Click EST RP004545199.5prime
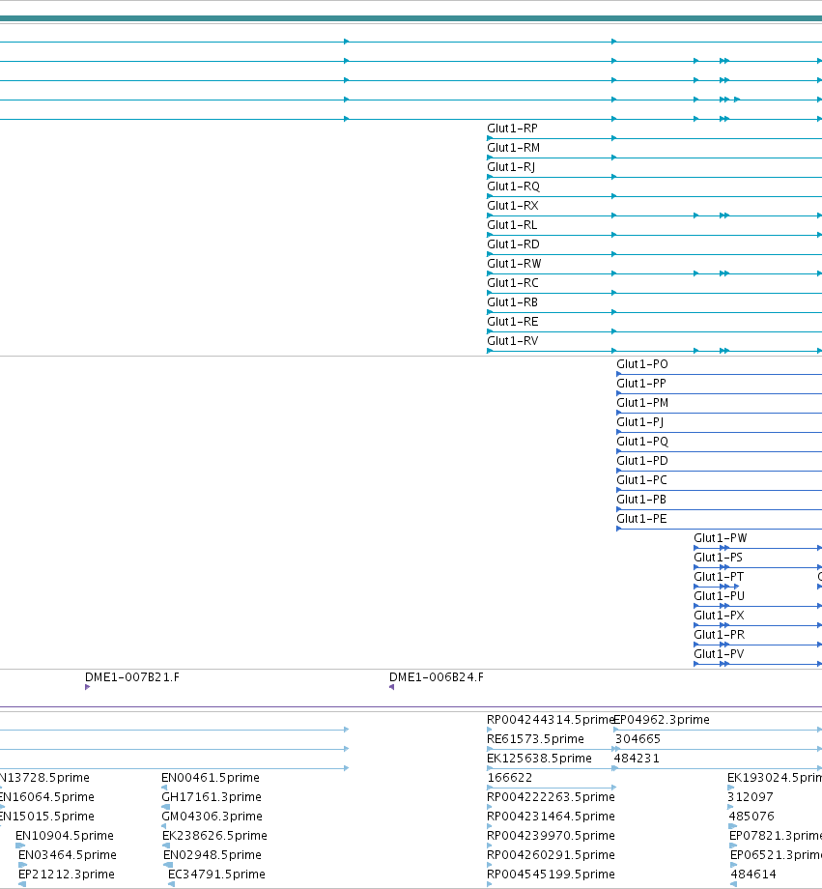The height and width of the screenshot is (889, 822). coord(551,874)
